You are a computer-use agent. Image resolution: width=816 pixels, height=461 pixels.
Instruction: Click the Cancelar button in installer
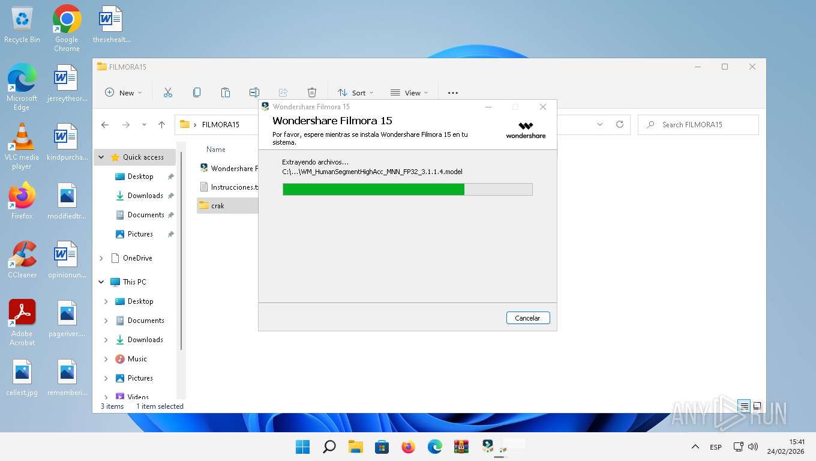coord(528,318)
